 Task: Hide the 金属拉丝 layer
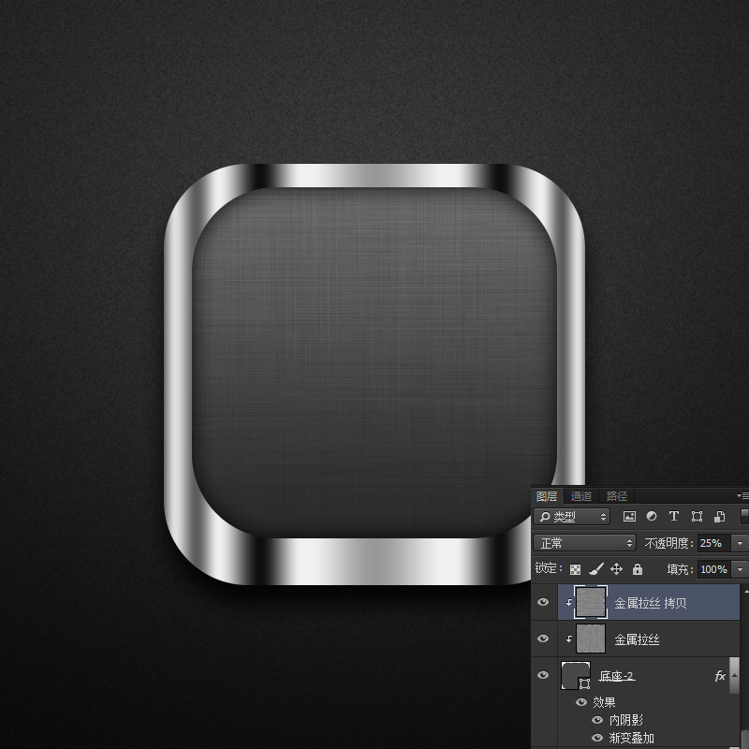(x=543, y=639)
